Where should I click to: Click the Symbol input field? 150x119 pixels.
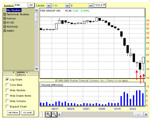pyautogui.click(x=21, y=5)
